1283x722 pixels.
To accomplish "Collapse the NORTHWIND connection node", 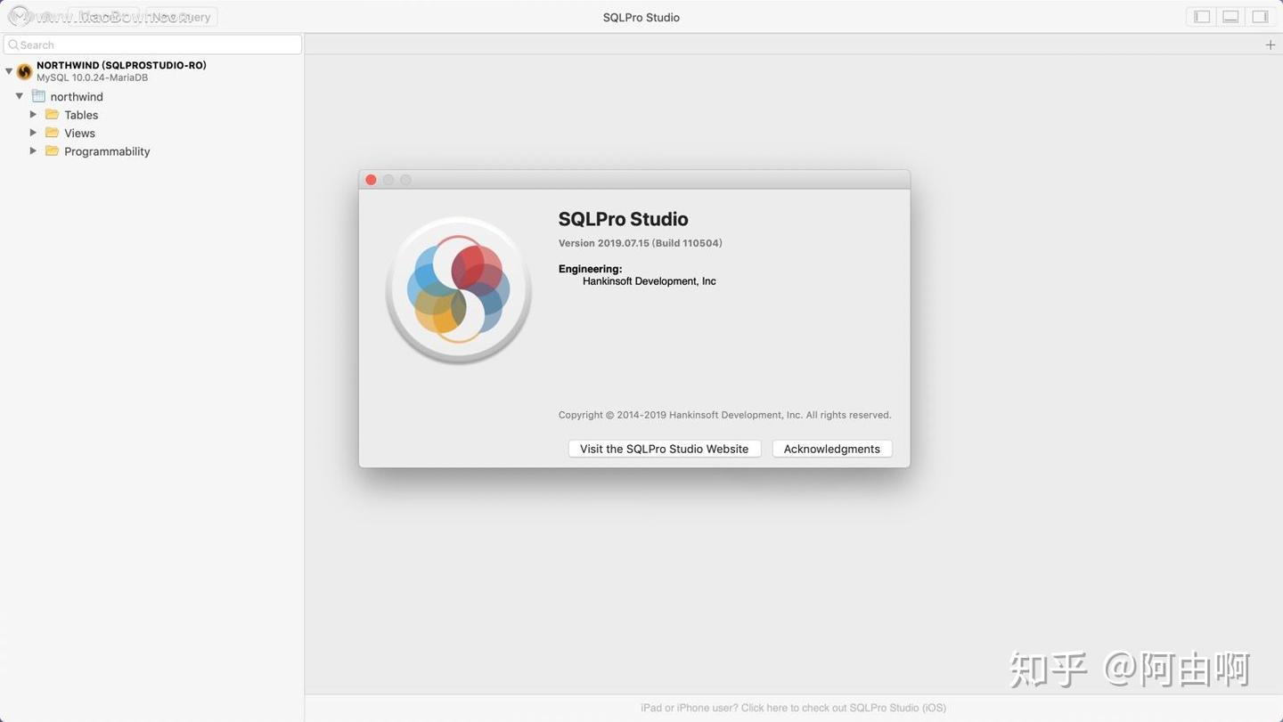I will coord(9,70).
